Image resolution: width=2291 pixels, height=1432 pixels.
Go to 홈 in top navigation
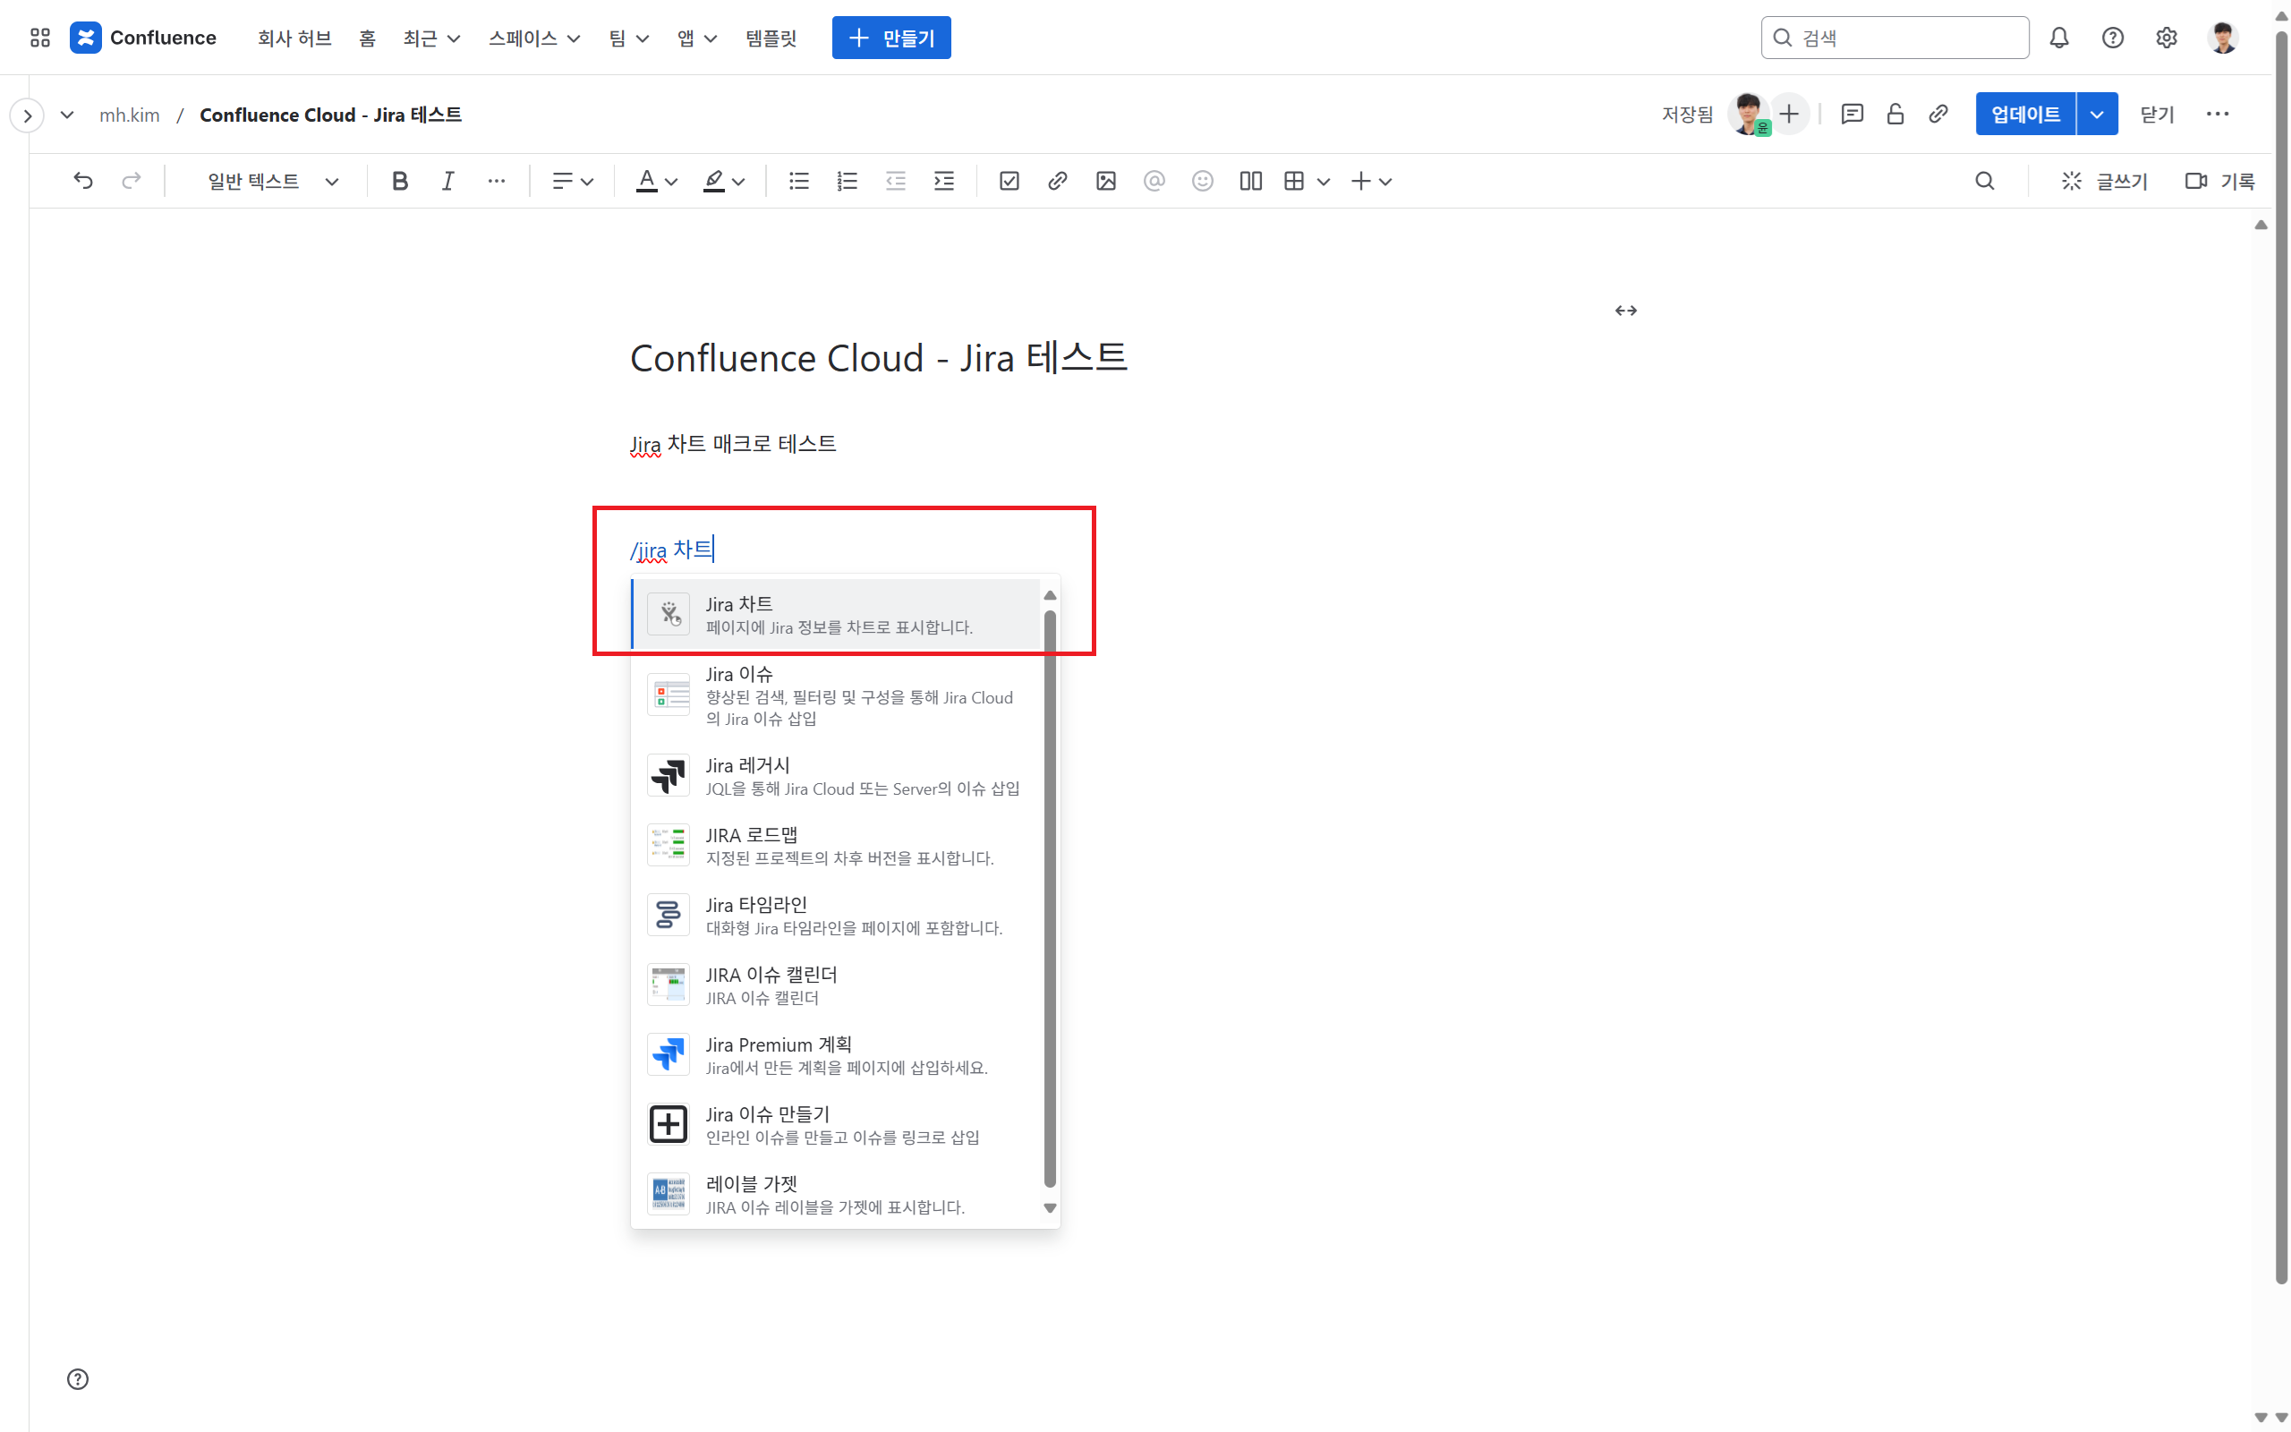[x=367, y=38]
